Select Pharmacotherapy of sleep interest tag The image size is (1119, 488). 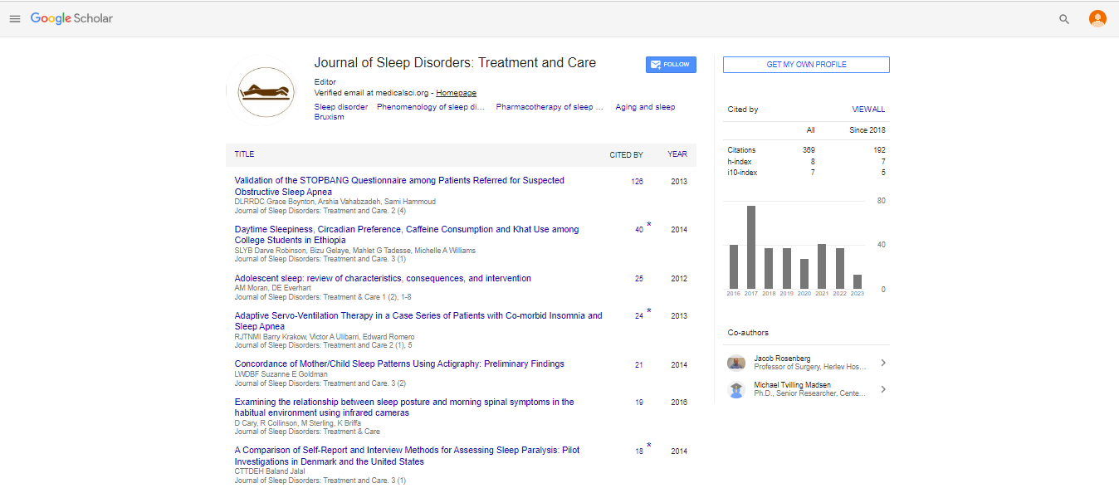550,107
